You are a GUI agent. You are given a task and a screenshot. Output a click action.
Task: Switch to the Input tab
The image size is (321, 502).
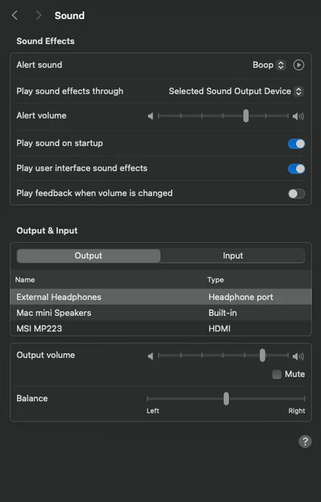pos(232,256)
